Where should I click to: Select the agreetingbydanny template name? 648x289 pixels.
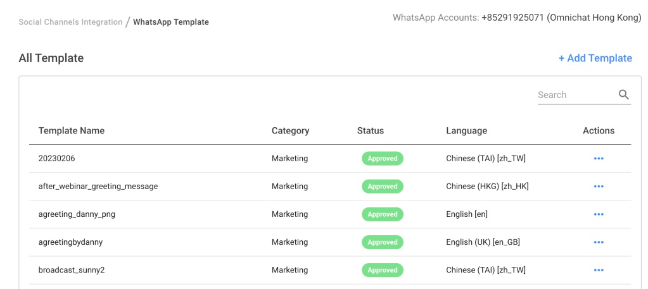pyautogui.click(x=70, y=242)
